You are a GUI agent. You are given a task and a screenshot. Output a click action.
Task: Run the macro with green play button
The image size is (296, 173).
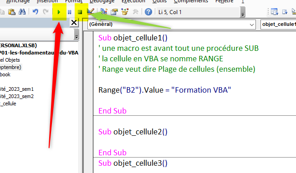tap(59, 12)
